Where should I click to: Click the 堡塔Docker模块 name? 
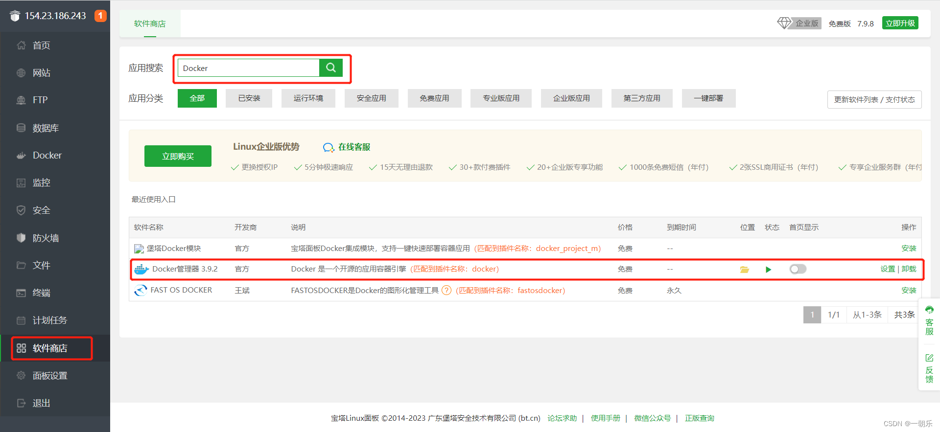pyautogui.click(x=174, y=249)
